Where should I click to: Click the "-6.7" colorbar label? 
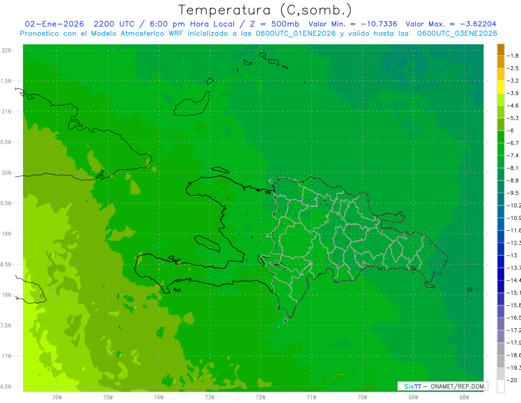click(514, 143)
